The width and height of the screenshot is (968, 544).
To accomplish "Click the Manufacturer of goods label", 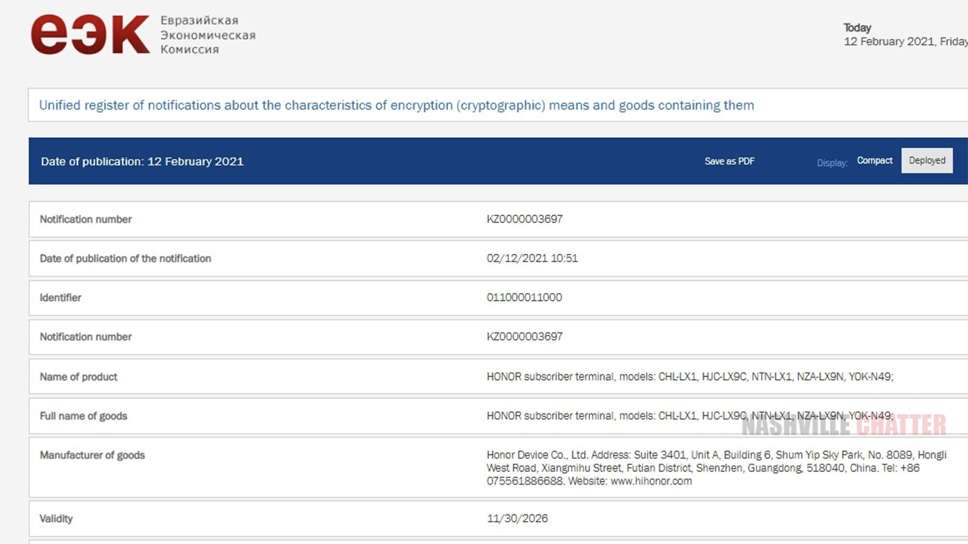I will pos(92,455).
